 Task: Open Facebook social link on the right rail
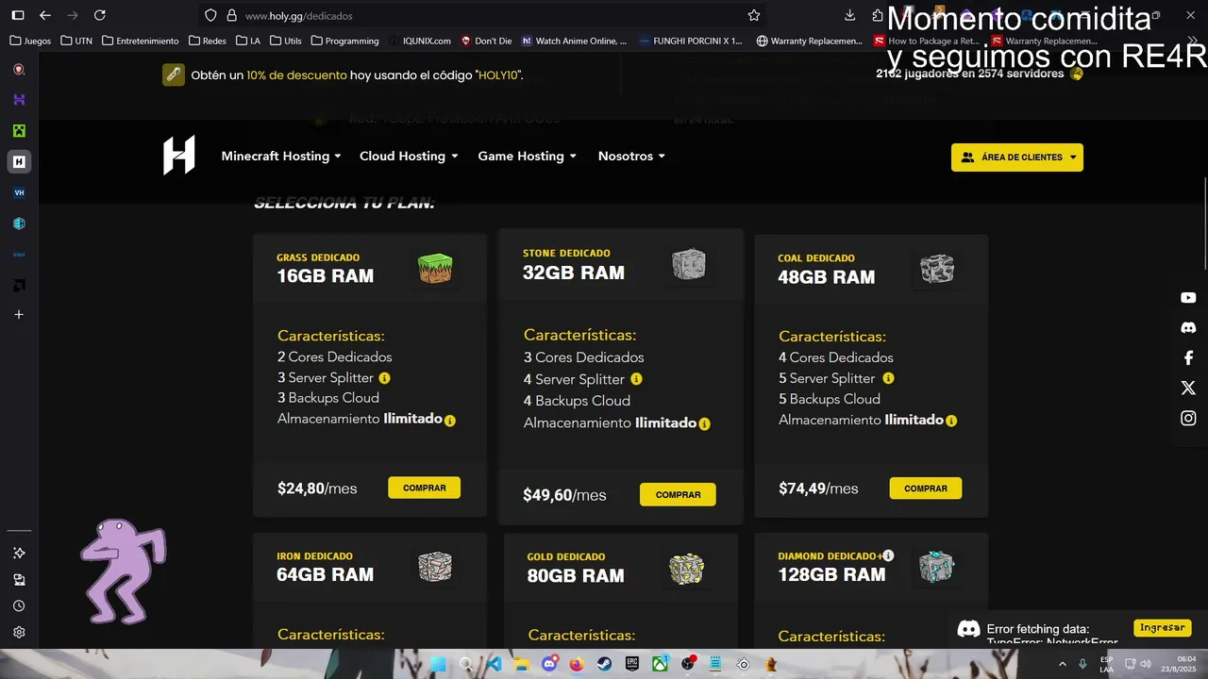point(1188,357)
